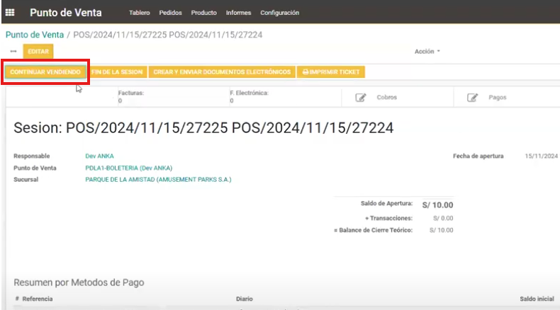This screenshot has width=560, height=310.
Task: Click IMPRIMIR TICKET button
Action: (331, 72)
